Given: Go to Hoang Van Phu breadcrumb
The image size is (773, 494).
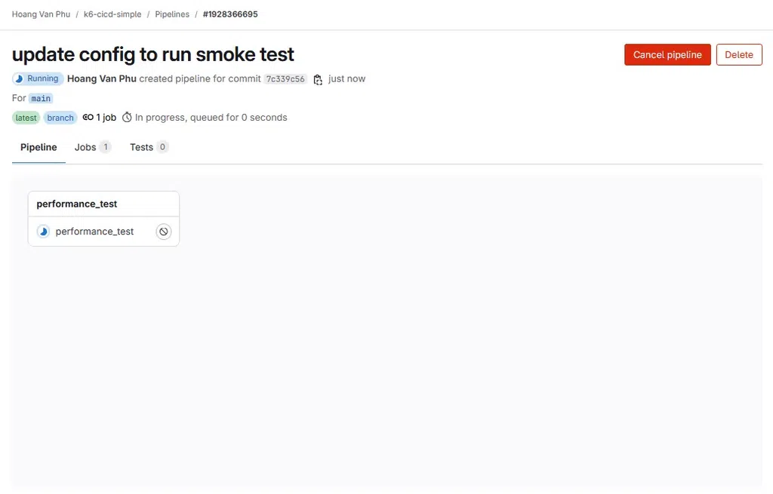Looking at the screenshot, I should click(x=41, y=14).
